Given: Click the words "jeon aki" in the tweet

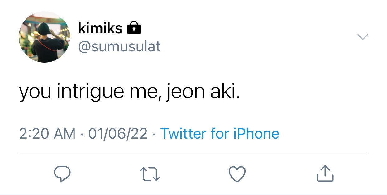Looking at the screenshot, I should [203, 92].
